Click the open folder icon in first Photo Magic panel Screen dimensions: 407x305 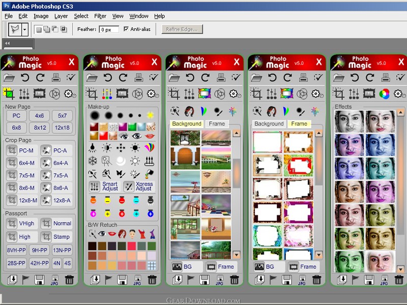click(x=9, y=78)
